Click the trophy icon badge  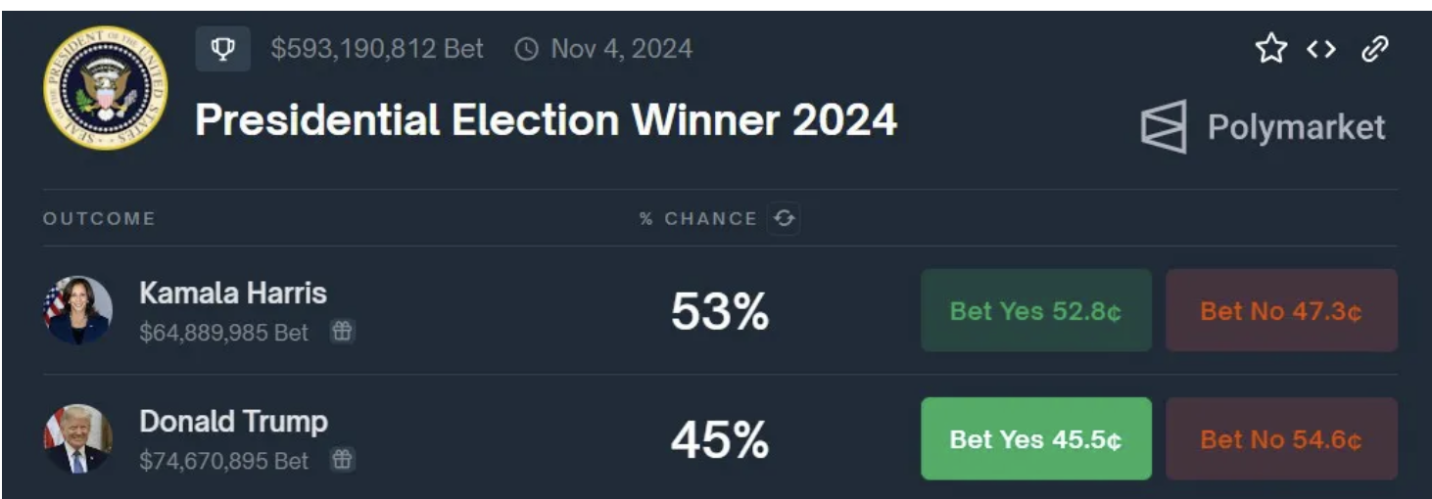(223, 49)
